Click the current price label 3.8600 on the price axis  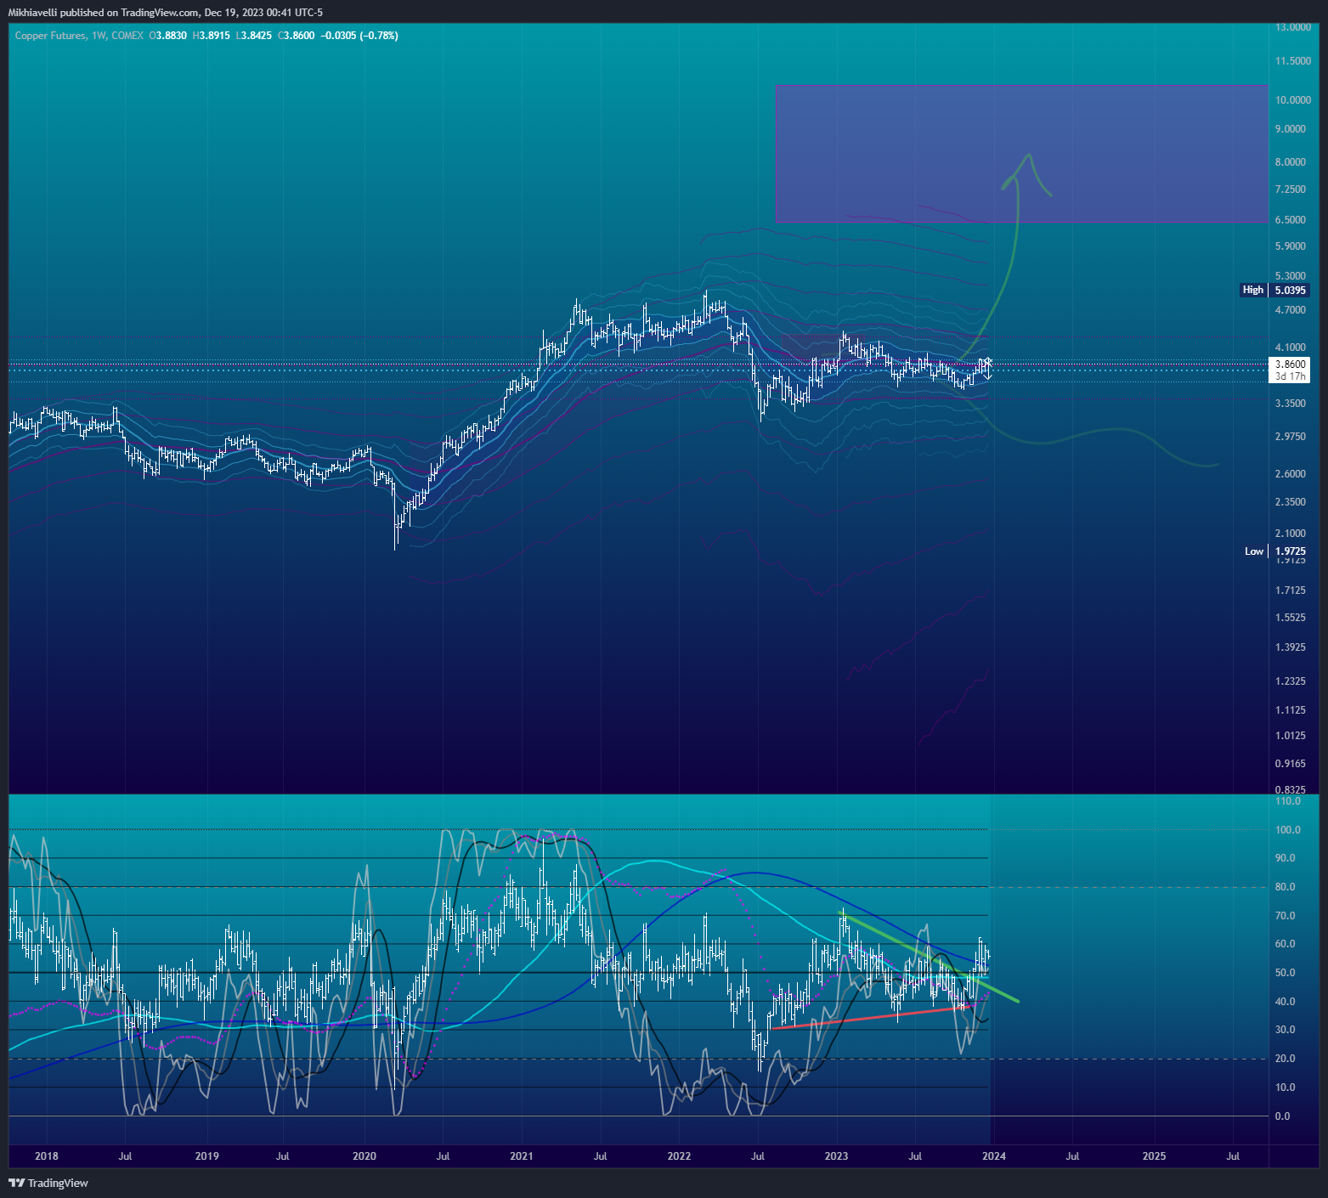pyautogui.click(x=1291, y=364)
